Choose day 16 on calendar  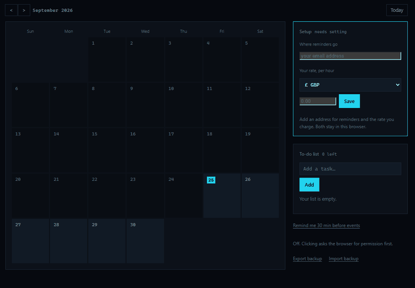145,150
